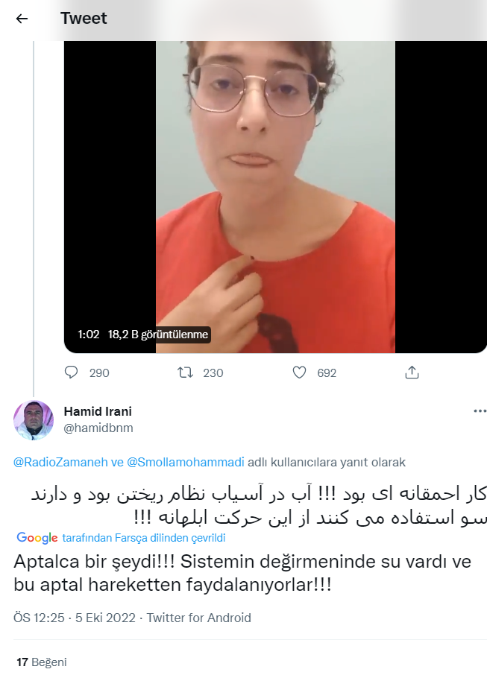
Task: Share the video tweet via upload icon
Action: point(412,372)
